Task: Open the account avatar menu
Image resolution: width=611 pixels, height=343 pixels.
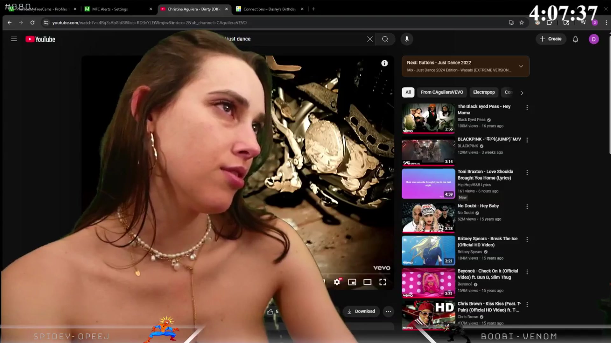Action: tap(593, 39)
